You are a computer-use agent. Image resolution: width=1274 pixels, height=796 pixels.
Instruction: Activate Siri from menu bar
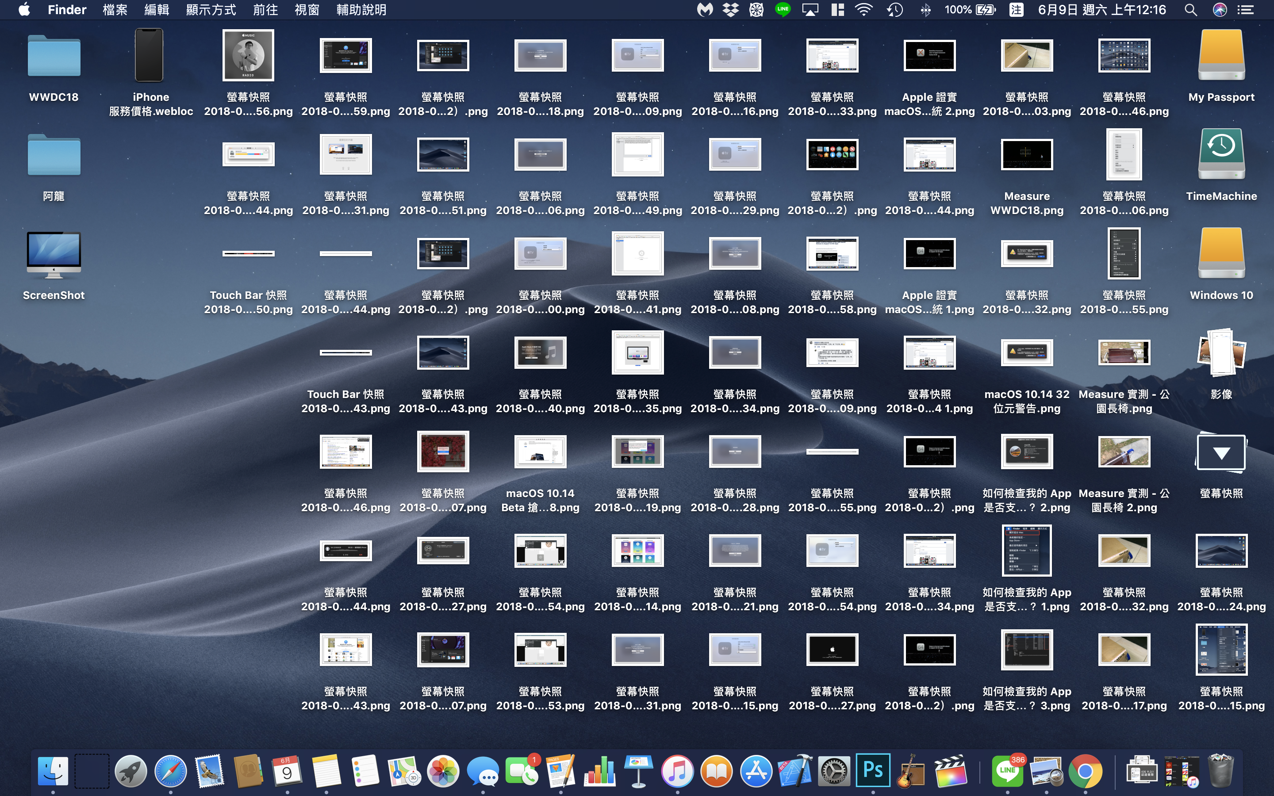tap(1220, 9)
